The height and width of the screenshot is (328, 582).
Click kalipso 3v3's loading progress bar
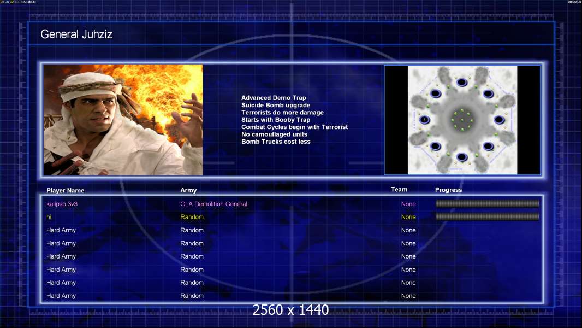(487, 204)
